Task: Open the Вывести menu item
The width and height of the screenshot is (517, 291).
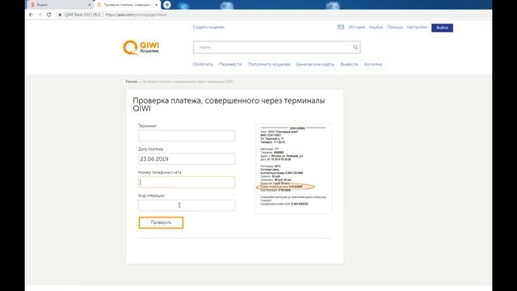Action: pos(349,65)
